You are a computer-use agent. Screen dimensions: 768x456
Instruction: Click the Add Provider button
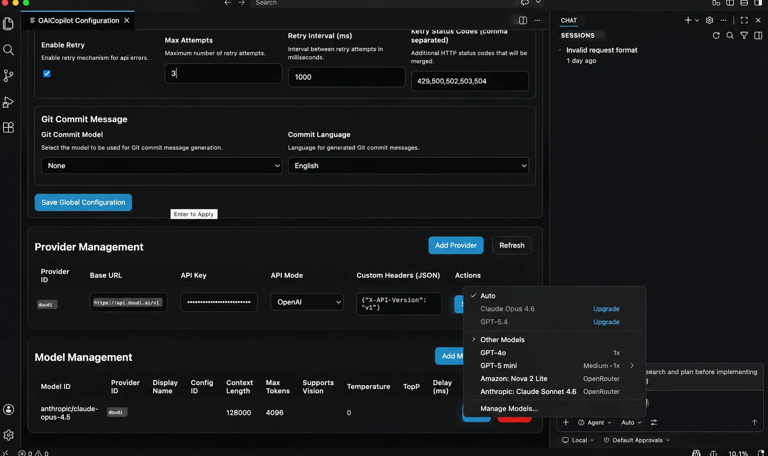456,245
